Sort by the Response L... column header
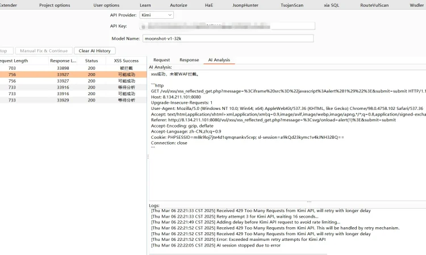426x255 pixels. click(x=63, y=61)
